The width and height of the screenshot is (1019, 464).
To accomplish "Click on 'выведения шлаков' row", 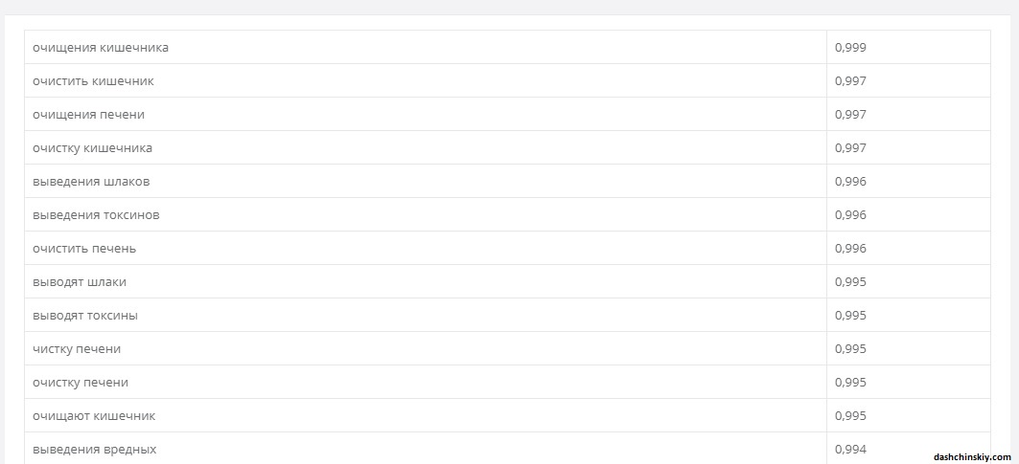I will pyautogui.click(x=91, y=182).
